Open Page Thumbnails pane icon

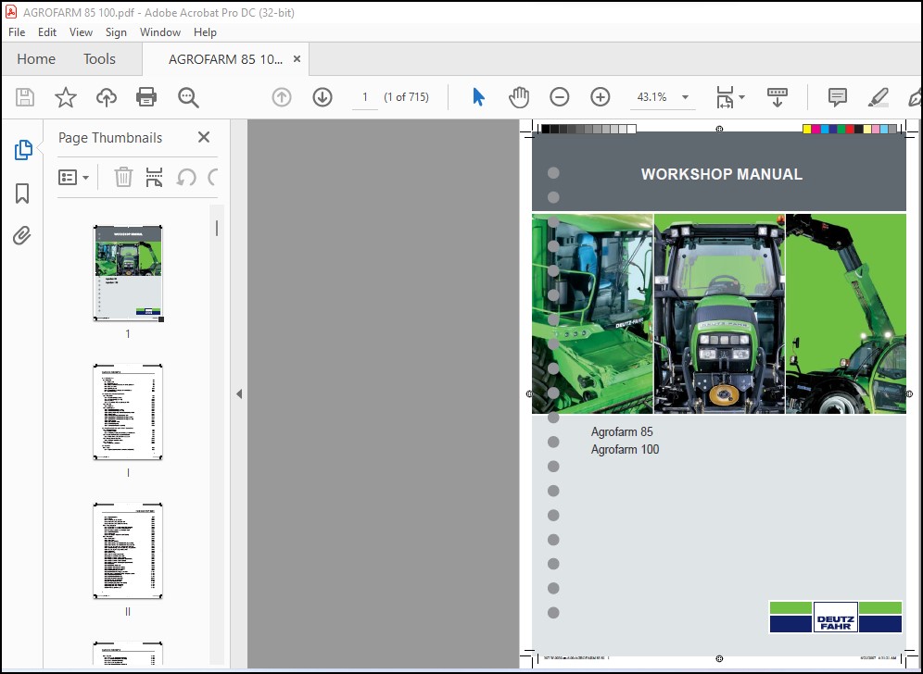23,150
